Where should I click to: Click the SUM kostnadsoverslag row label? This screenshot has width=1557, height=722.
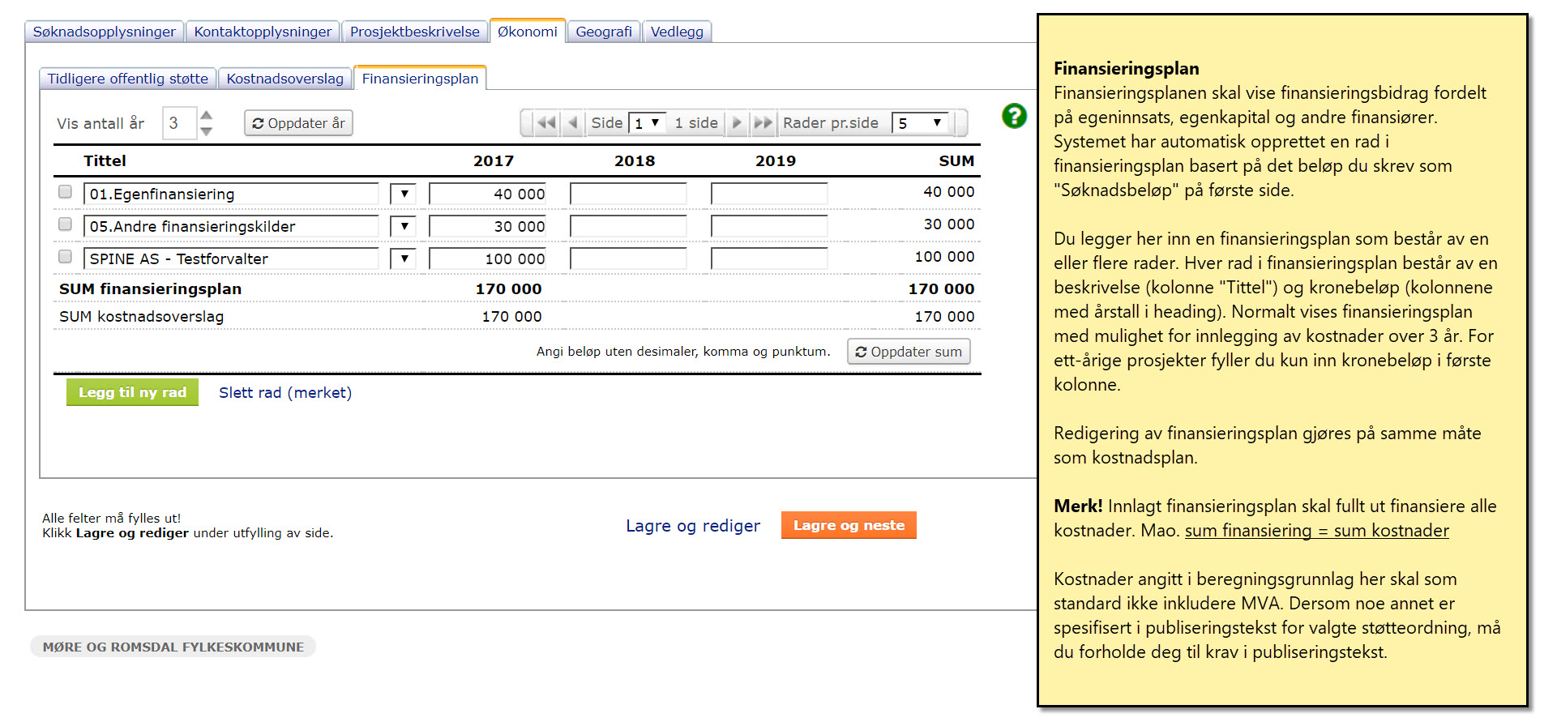pyautogui.click(x=141, y=317)
